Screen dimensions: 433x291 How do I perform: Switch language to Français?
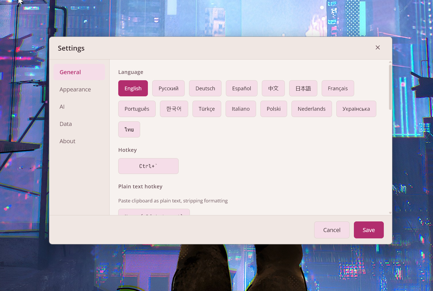pos(338,88)
